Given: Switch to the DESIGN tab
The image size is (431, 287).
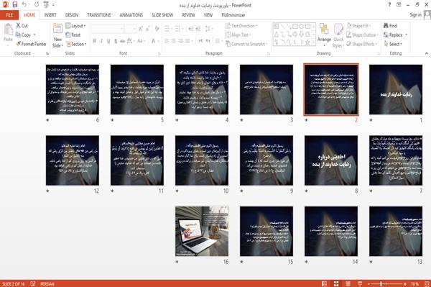Looking at the screenshot, I should coord(72,15).
